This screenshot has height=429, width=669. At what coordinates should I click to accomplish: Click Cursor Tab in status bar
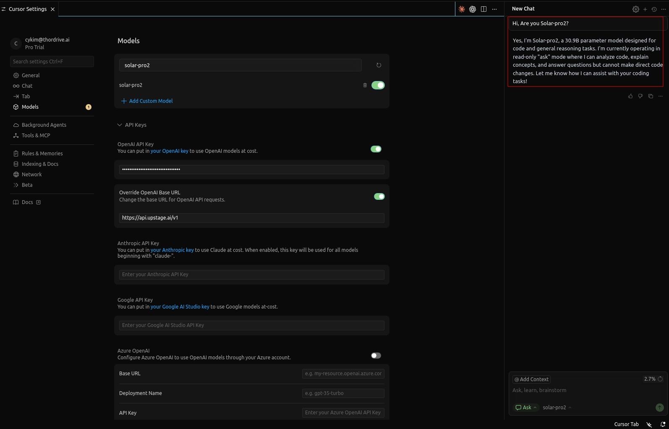[x=626, y=424]
